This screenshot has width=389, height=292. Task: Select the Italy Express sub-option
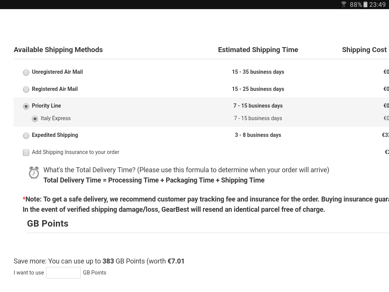[35, 119]
